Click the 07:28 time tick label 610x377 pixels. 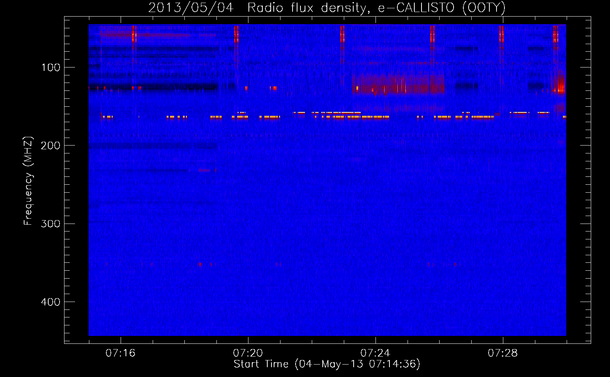[503, 353]
